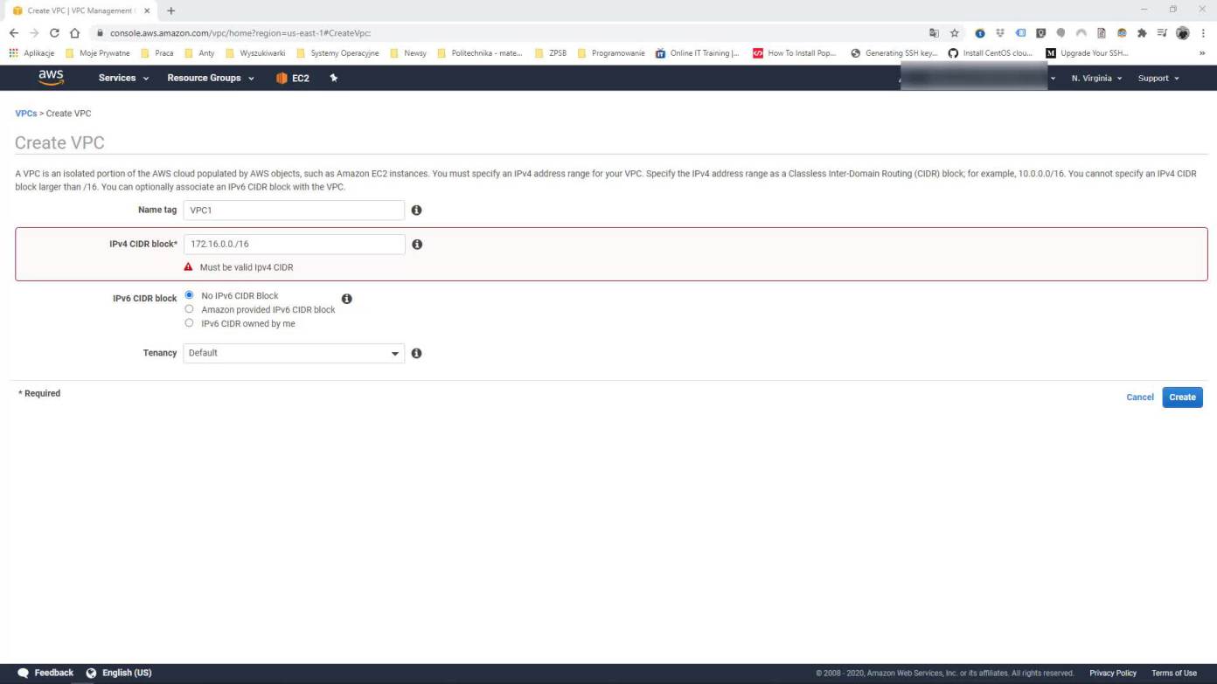Click the info icon beside Tenancy
The height and width of the screenshot is (684, 1217).
(416, 354)
